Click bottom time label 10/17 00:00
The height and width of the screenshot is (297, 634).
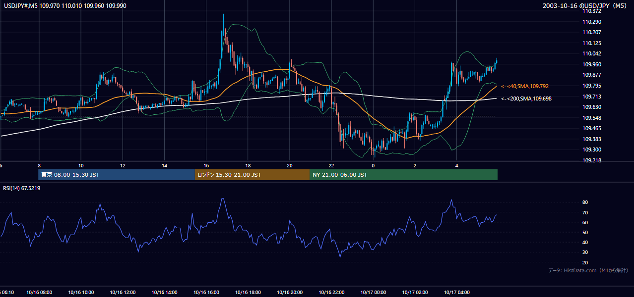(x=373, y=293)
